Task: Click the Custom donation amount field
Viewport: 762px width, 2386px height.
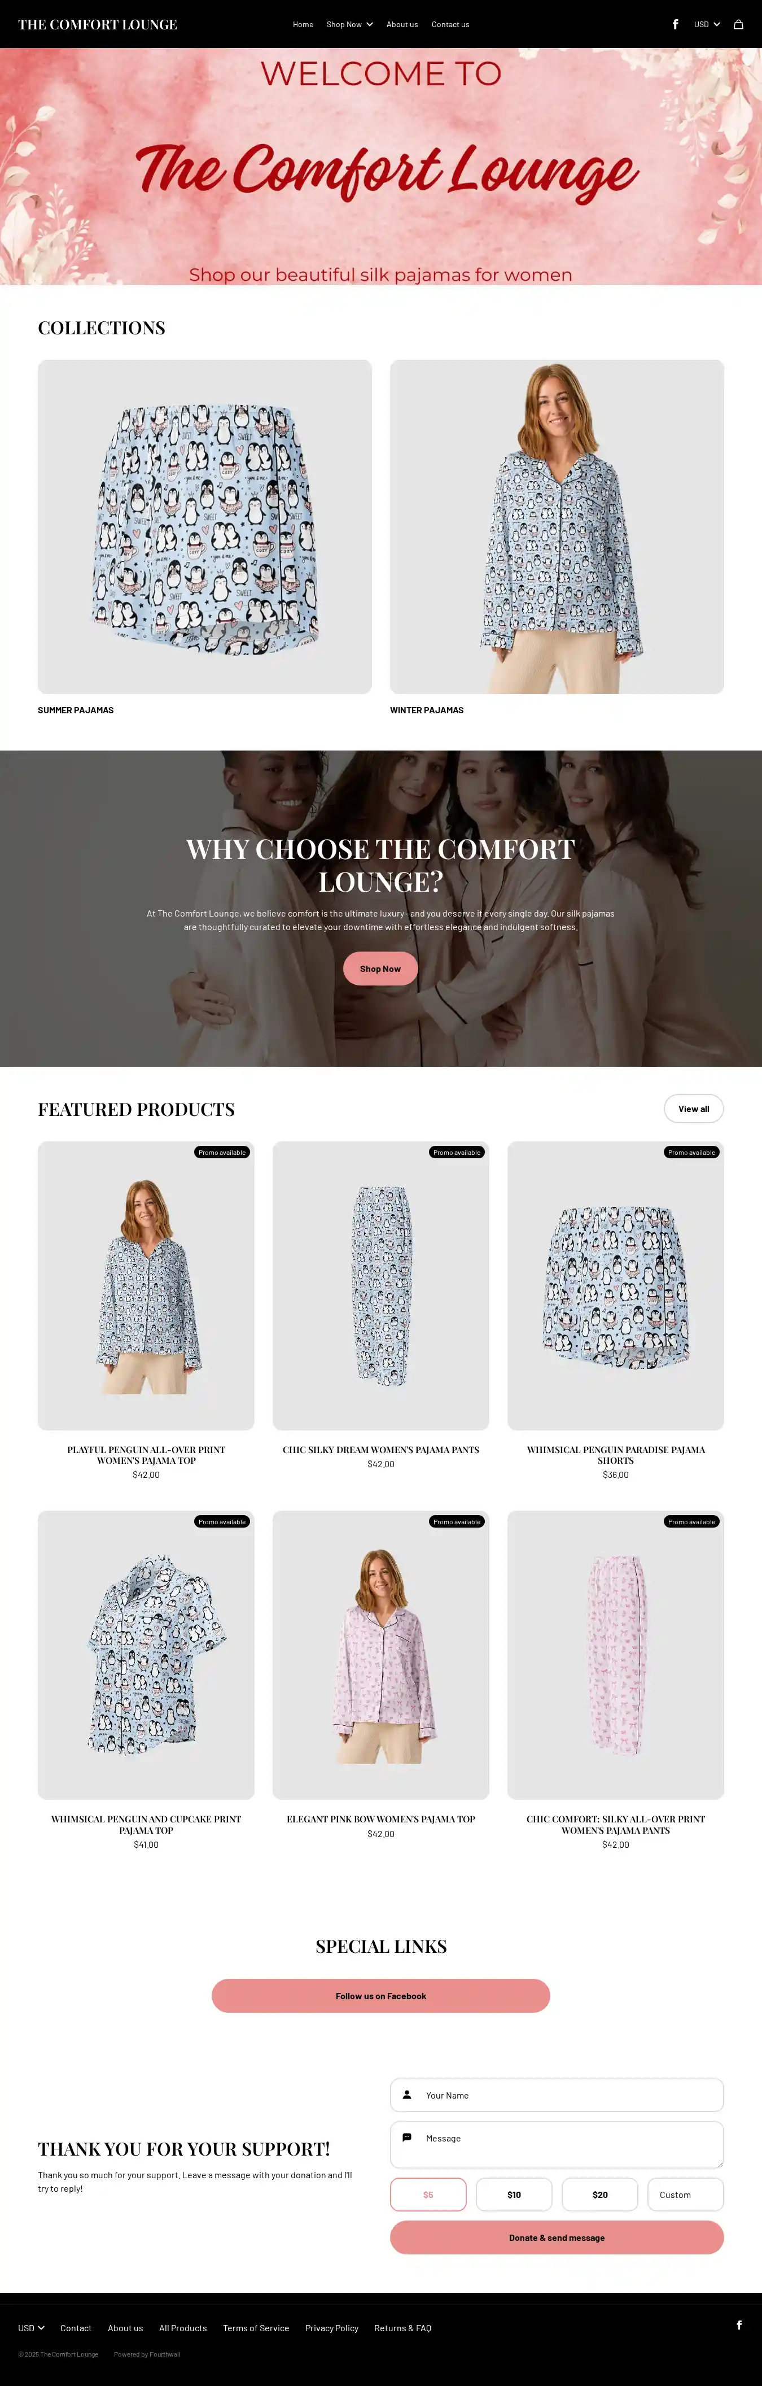Action: tap(685, 2194)
